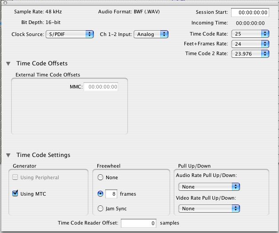
Task: Open the Clock Source dropdown
Action: [69, 34]
